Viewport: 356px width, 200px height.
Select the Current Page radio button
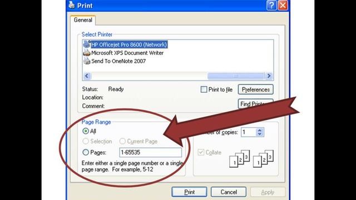pos(122,141)
